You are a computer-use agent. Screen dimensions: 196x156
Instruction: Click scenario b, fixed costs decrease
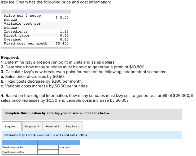pos(42,81)
